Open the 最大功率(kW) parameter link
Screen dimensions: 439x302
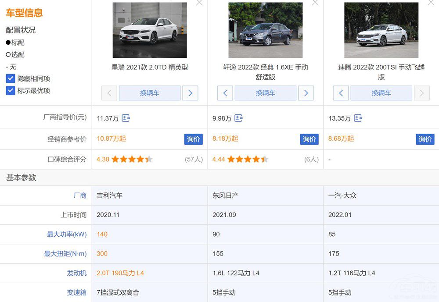point(66,234)
